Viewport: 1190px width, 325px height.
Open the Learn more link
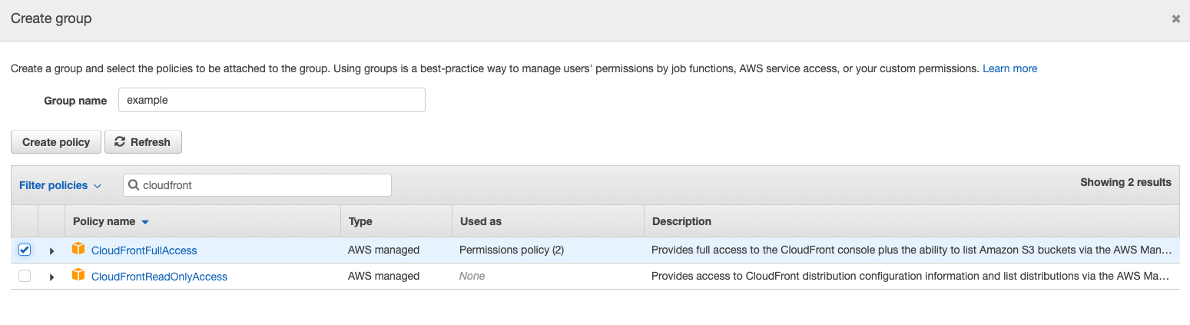[1009, 68]
